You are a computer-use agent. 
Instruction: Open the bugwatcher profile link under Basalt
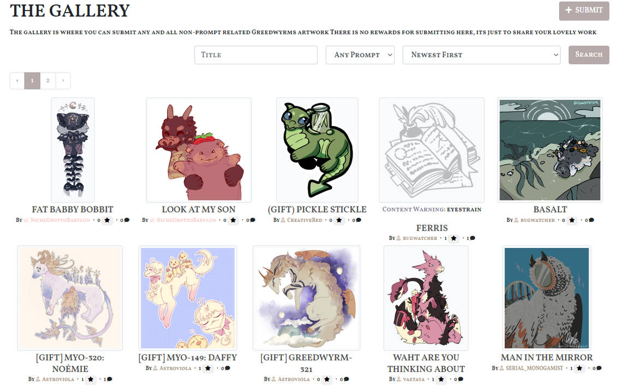(x=538, y=220)
